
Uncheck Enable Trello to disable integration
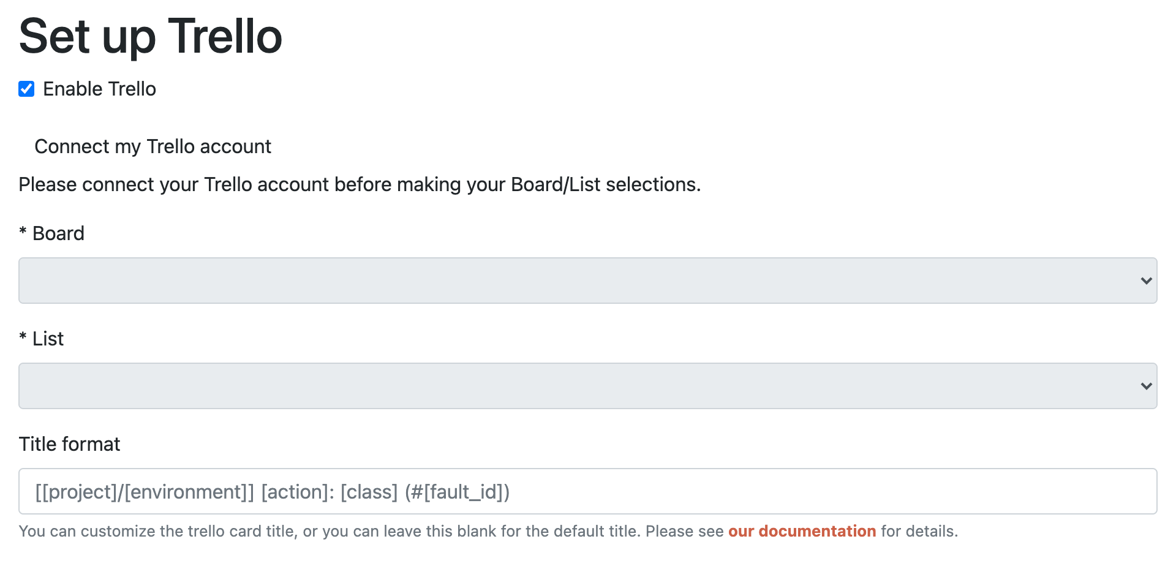[26, 89]
